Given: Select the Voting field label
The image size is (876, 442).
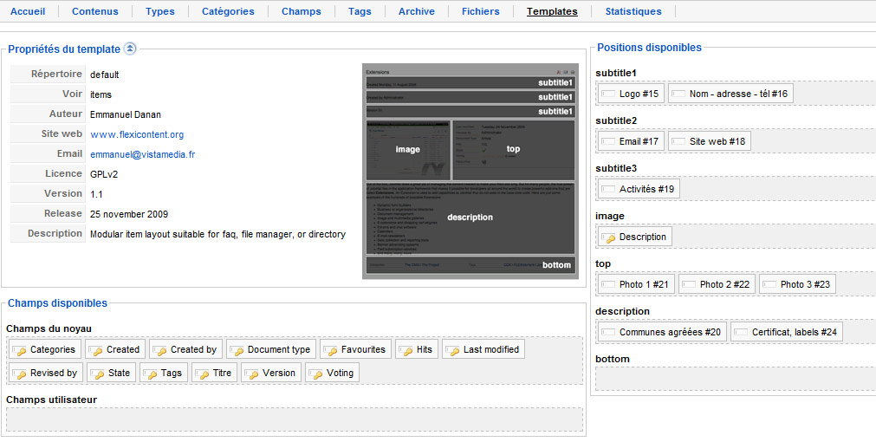Looking at the screenshot, I should (x=340, y=373).
